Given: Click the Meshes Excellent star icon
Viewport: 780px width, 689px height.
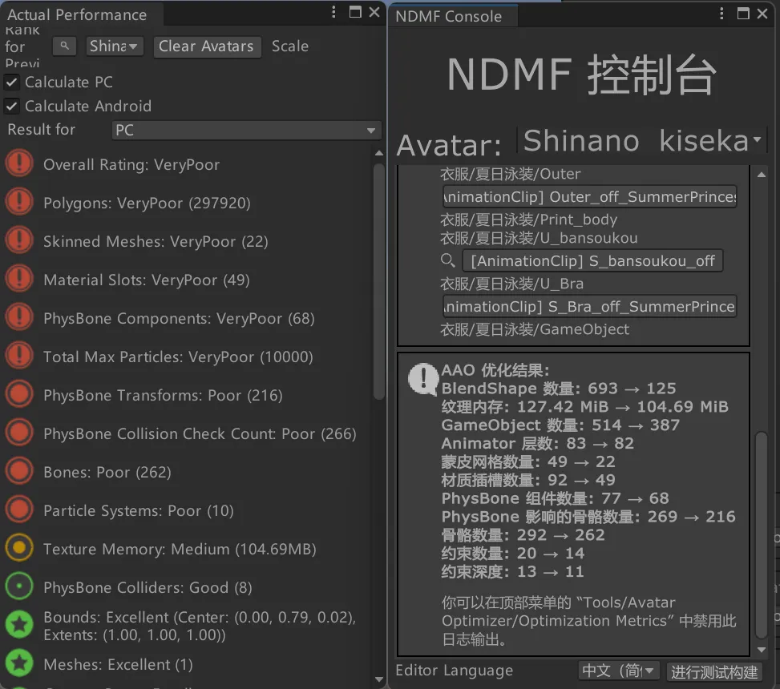Looking at the screenshot, I should coord(19,663).
